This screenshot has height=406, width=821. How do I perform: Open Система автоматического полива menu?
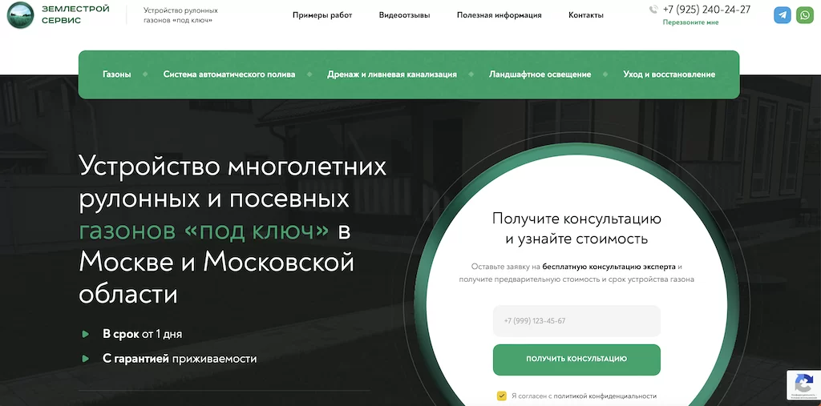pos(229,74)
